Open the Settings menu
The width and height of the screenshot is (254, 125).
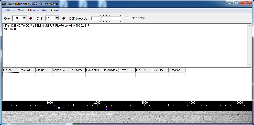(9, 10)
